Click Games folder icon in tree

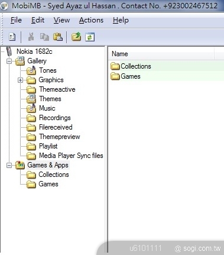[31, 184]
